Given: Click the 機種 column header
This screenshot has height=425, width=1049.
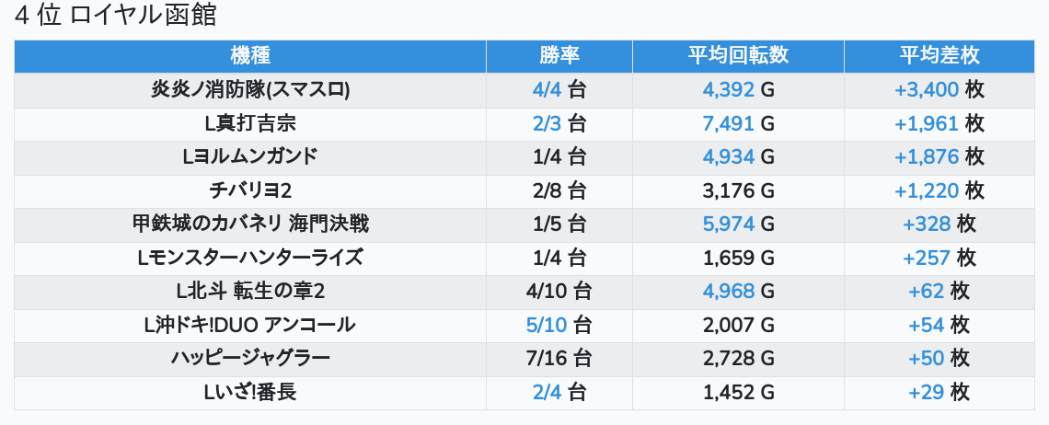Looking at the screenshot, I should [250, 55].
